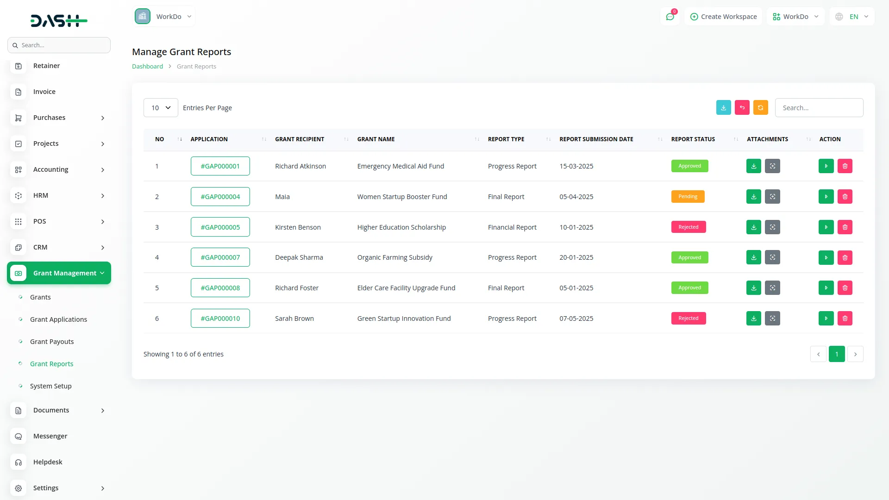
Task: Select Grant Payouts in the sidebar
Action: coord(51,341)
